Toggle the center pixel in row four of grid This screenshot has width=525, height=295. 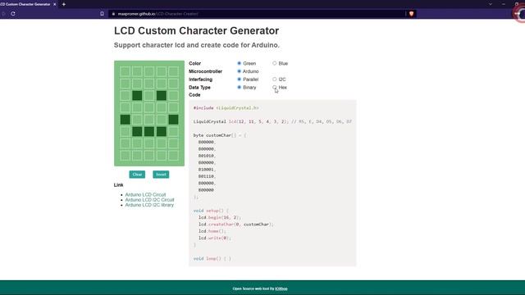[149, 107]
